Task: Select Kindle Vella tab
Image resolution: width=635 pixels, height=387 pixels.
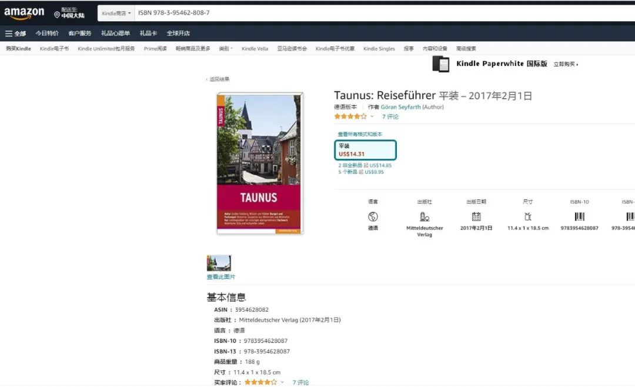Action: point(255,49)
